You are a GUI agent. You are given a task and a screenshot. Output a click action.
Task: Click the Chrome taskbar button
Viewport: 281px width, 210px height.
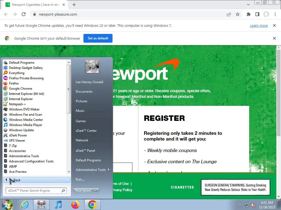point(92,205)
